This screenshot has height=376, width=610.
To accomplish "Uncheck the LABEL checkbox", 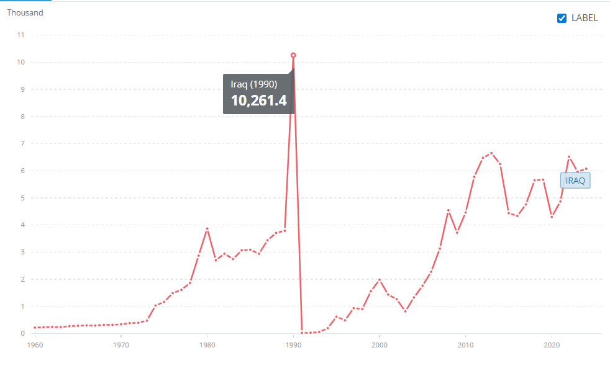I will 562,18.
